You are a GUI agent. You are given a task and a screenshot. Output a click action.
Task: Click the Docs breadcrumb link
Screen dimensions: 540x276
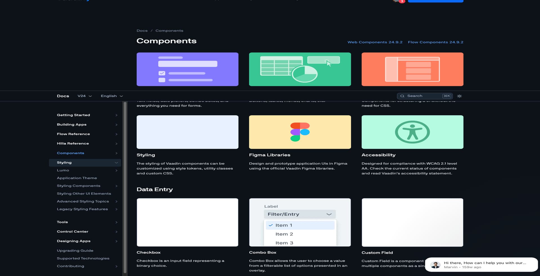click(x=142, y=31)
